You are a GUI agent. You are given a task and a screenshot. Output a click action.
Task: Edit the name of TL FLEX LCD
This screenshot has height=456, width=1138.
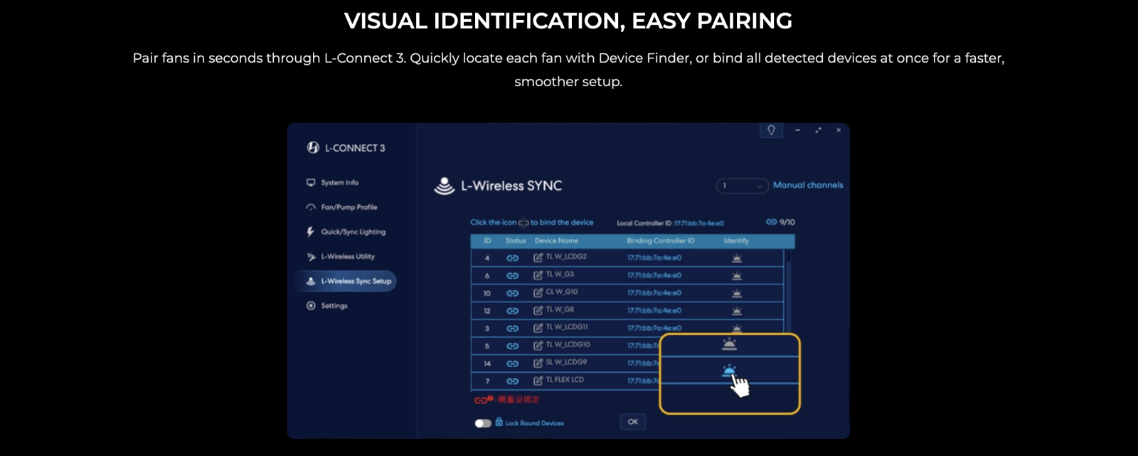point(538,381)
